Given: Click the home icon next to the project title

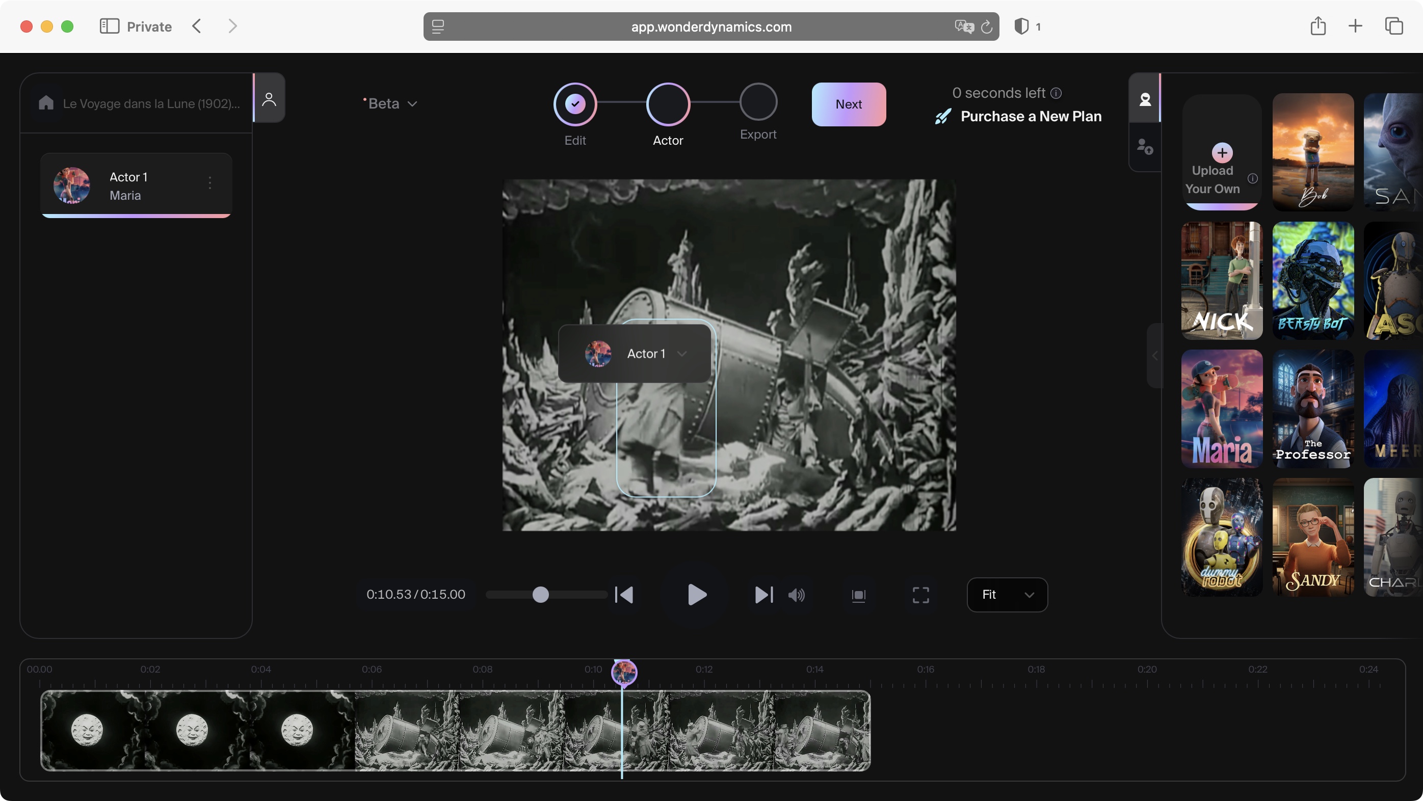Looking at the screenshot, I should [46, 103].
